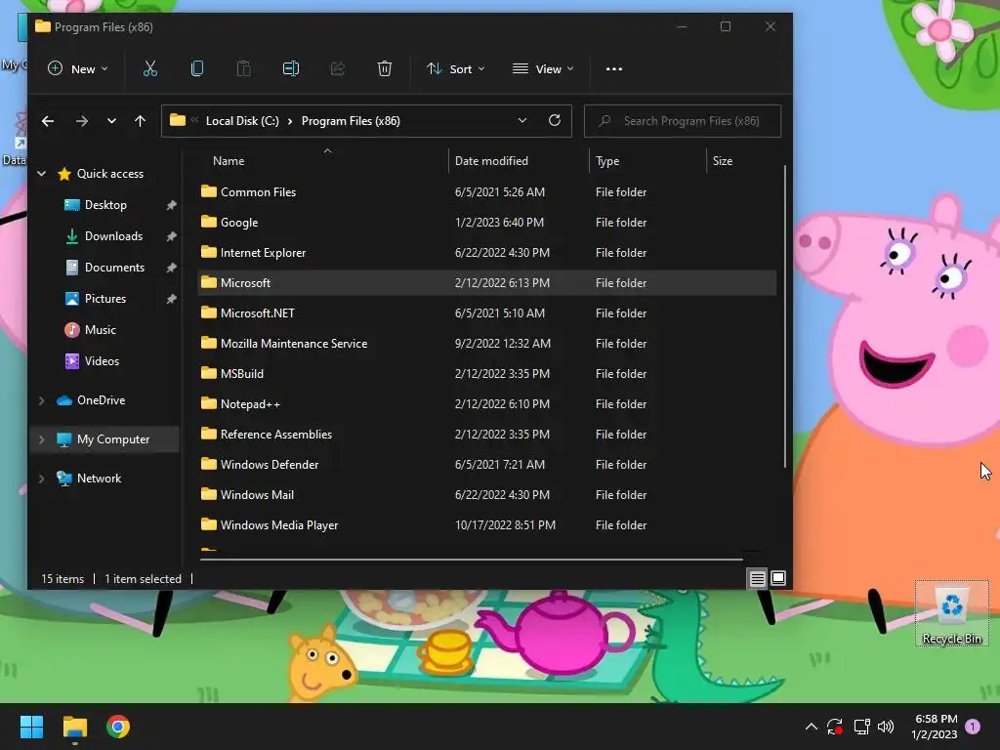Expand the OneDrive tree node
The height and width of the screenshot is (750, 1000).
[x=41, y=400]
